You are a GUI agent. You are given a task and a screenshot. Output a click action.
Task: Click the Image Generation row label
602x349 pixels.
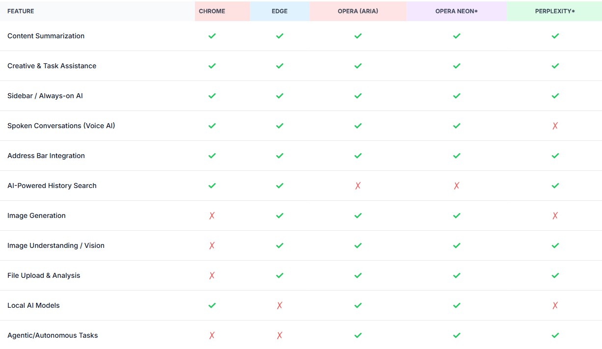pos(36,215)
